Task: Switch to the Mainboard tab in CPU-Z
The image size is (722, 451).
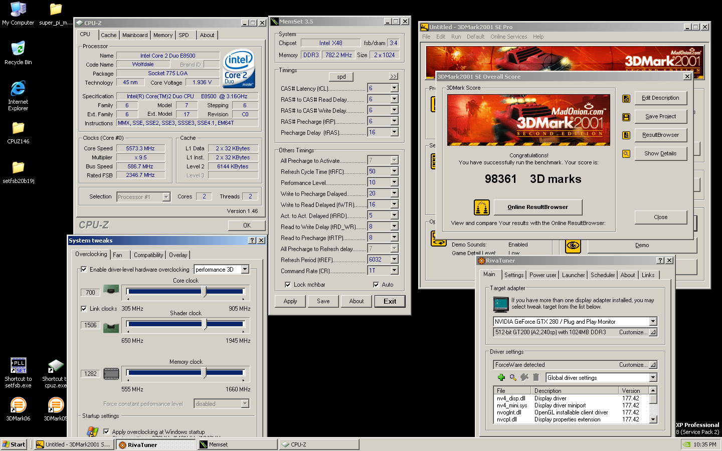Action: (x=135, y=35)
